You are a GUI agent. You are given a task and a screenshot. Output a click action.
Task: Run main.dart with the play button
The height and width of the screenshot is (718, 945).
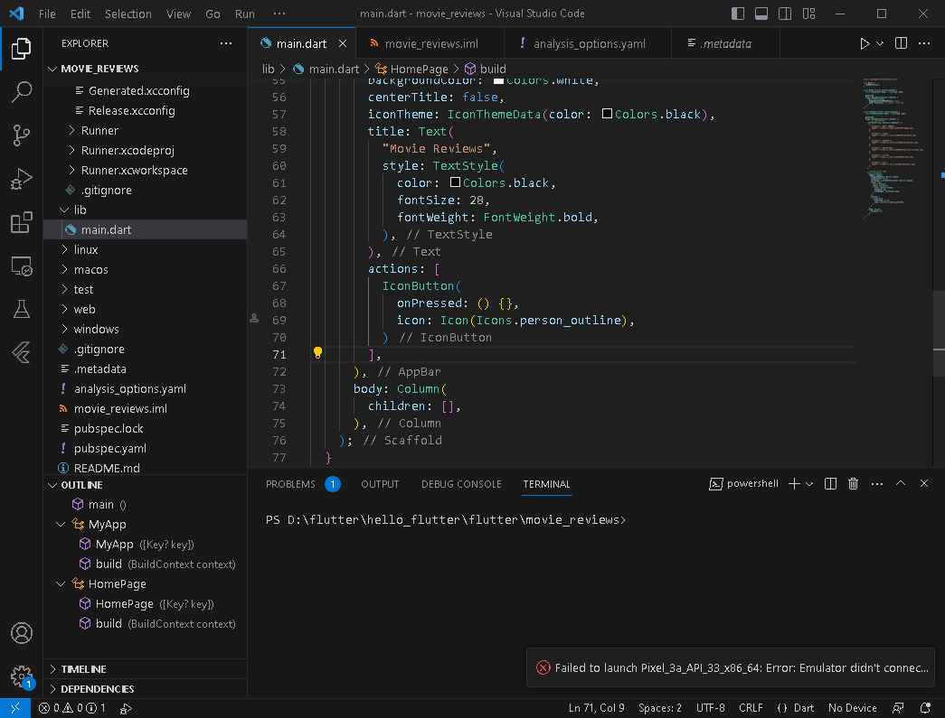[x=865, y=43]
